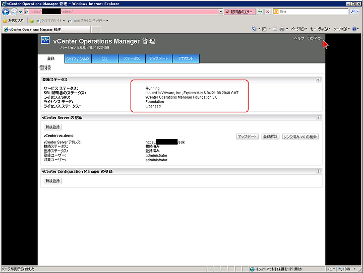The height and width of the screenshot is (273, 363).
Task: Click the help icon in vCenter Server の登録 panel
Action: tap(318, 118)
